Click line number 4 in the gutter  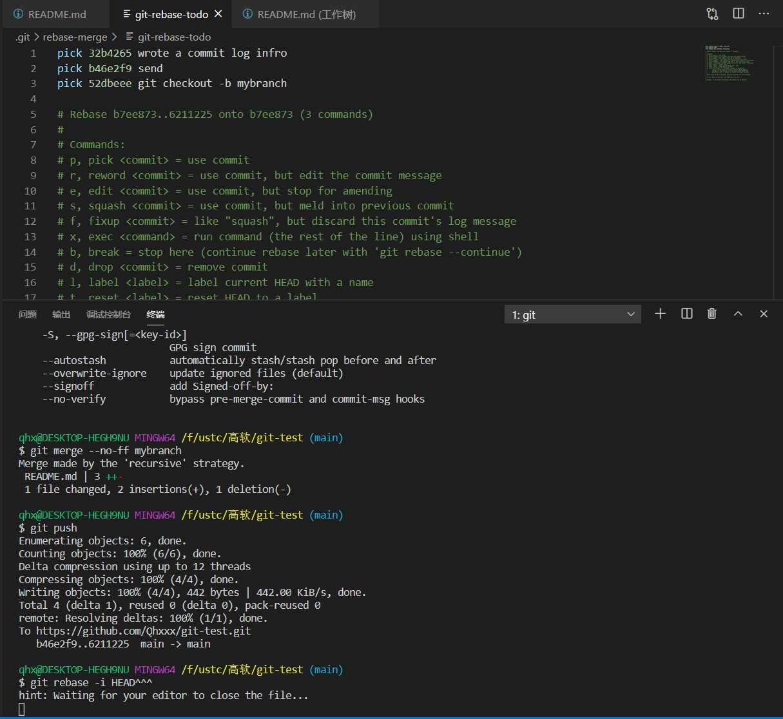coord(33,99)
